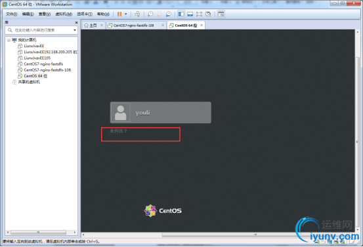Collapse the 我的计算机 tree node
The height and width of the screenshot is (247, 363).
(x=9, y=40)
